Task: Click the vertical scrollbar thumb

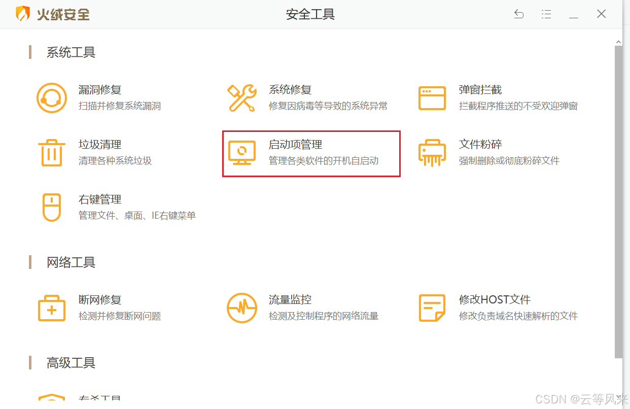Action: pos(618,202)
